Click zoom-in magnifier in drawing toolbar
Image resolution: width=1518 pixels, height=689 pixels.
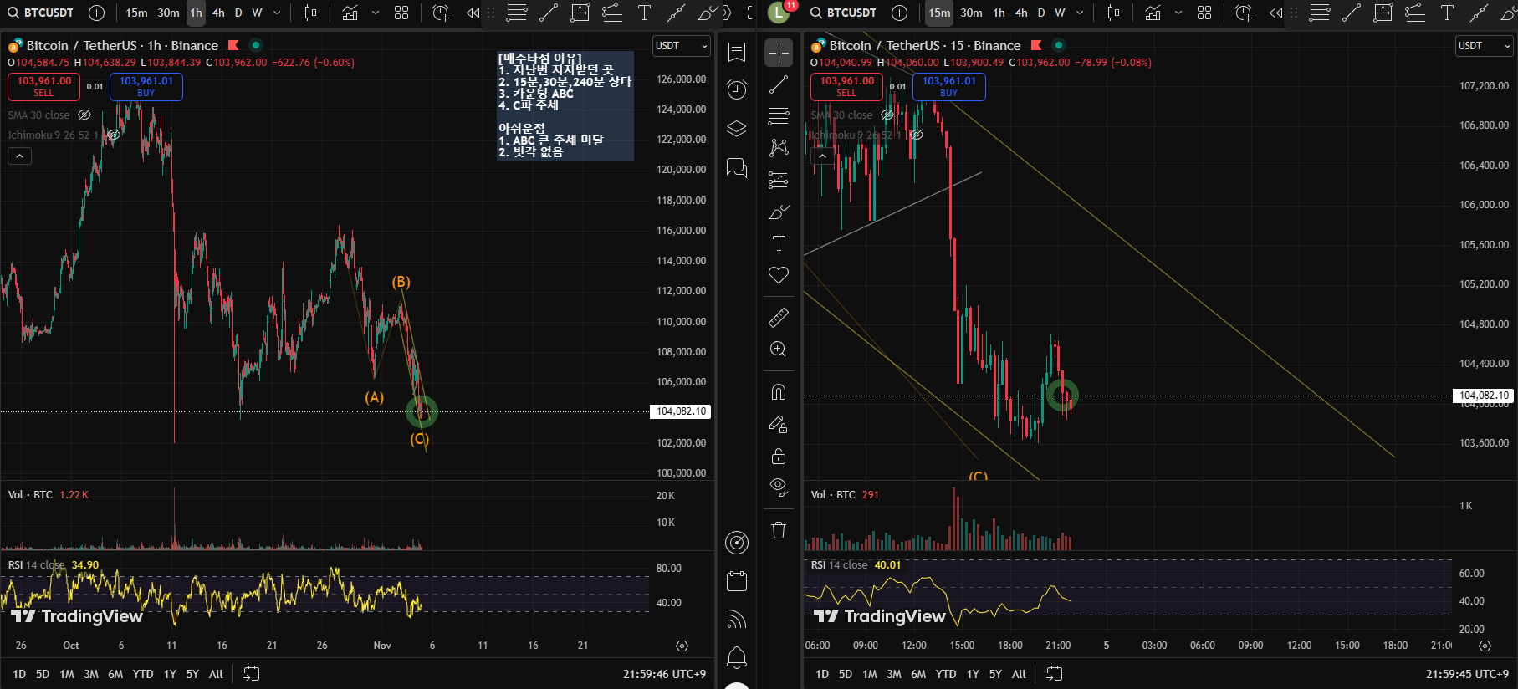tap(779, 350)
